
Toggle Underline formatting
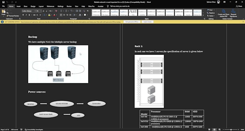(x=29, y=15)
